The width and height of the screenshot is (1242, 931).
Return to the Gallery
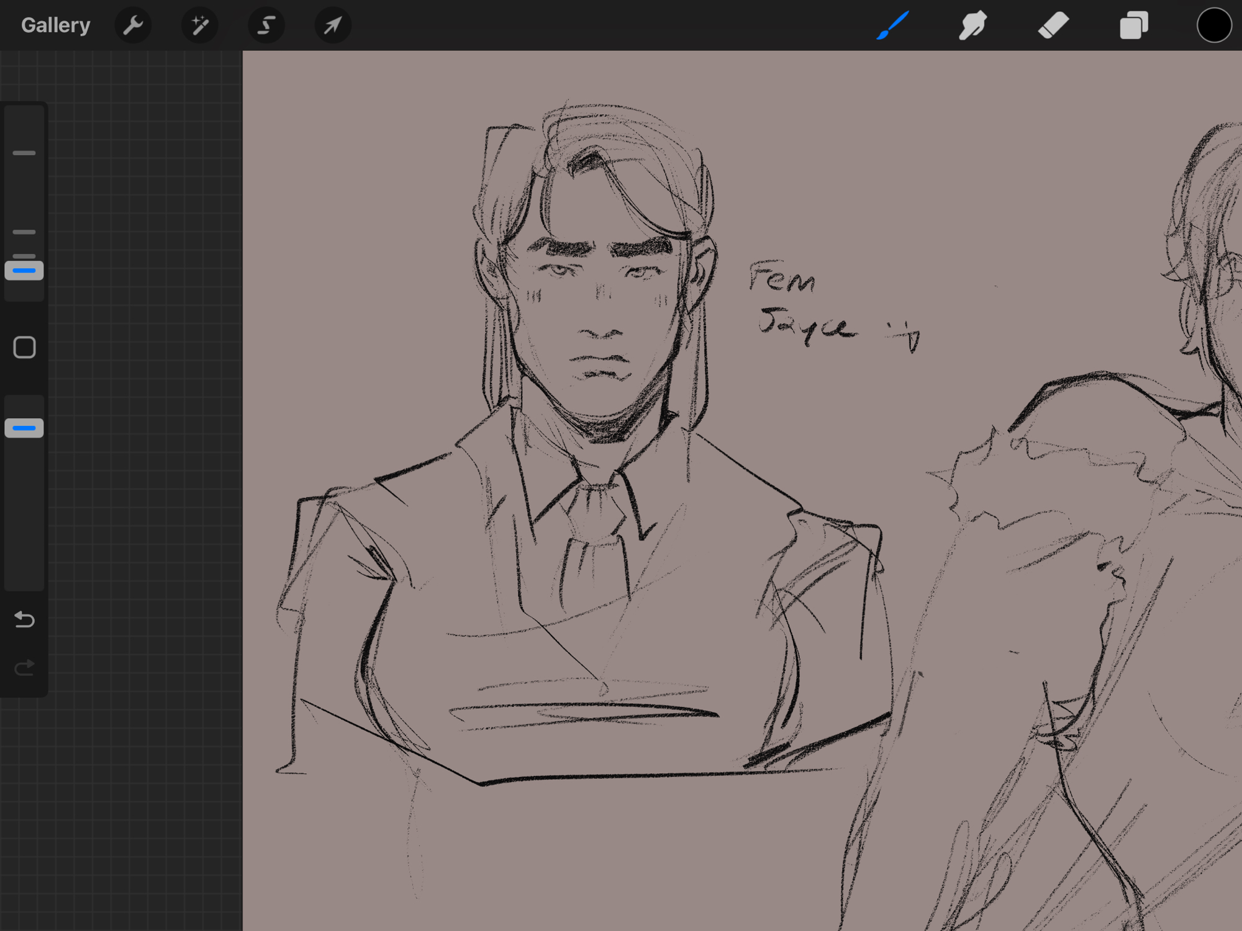tap(55, 25)
